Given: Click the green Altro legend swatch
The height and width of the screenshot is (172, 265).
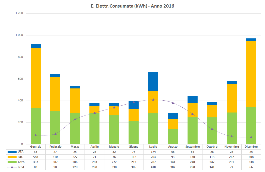Looking at the screenshot, I should (12, 162).
